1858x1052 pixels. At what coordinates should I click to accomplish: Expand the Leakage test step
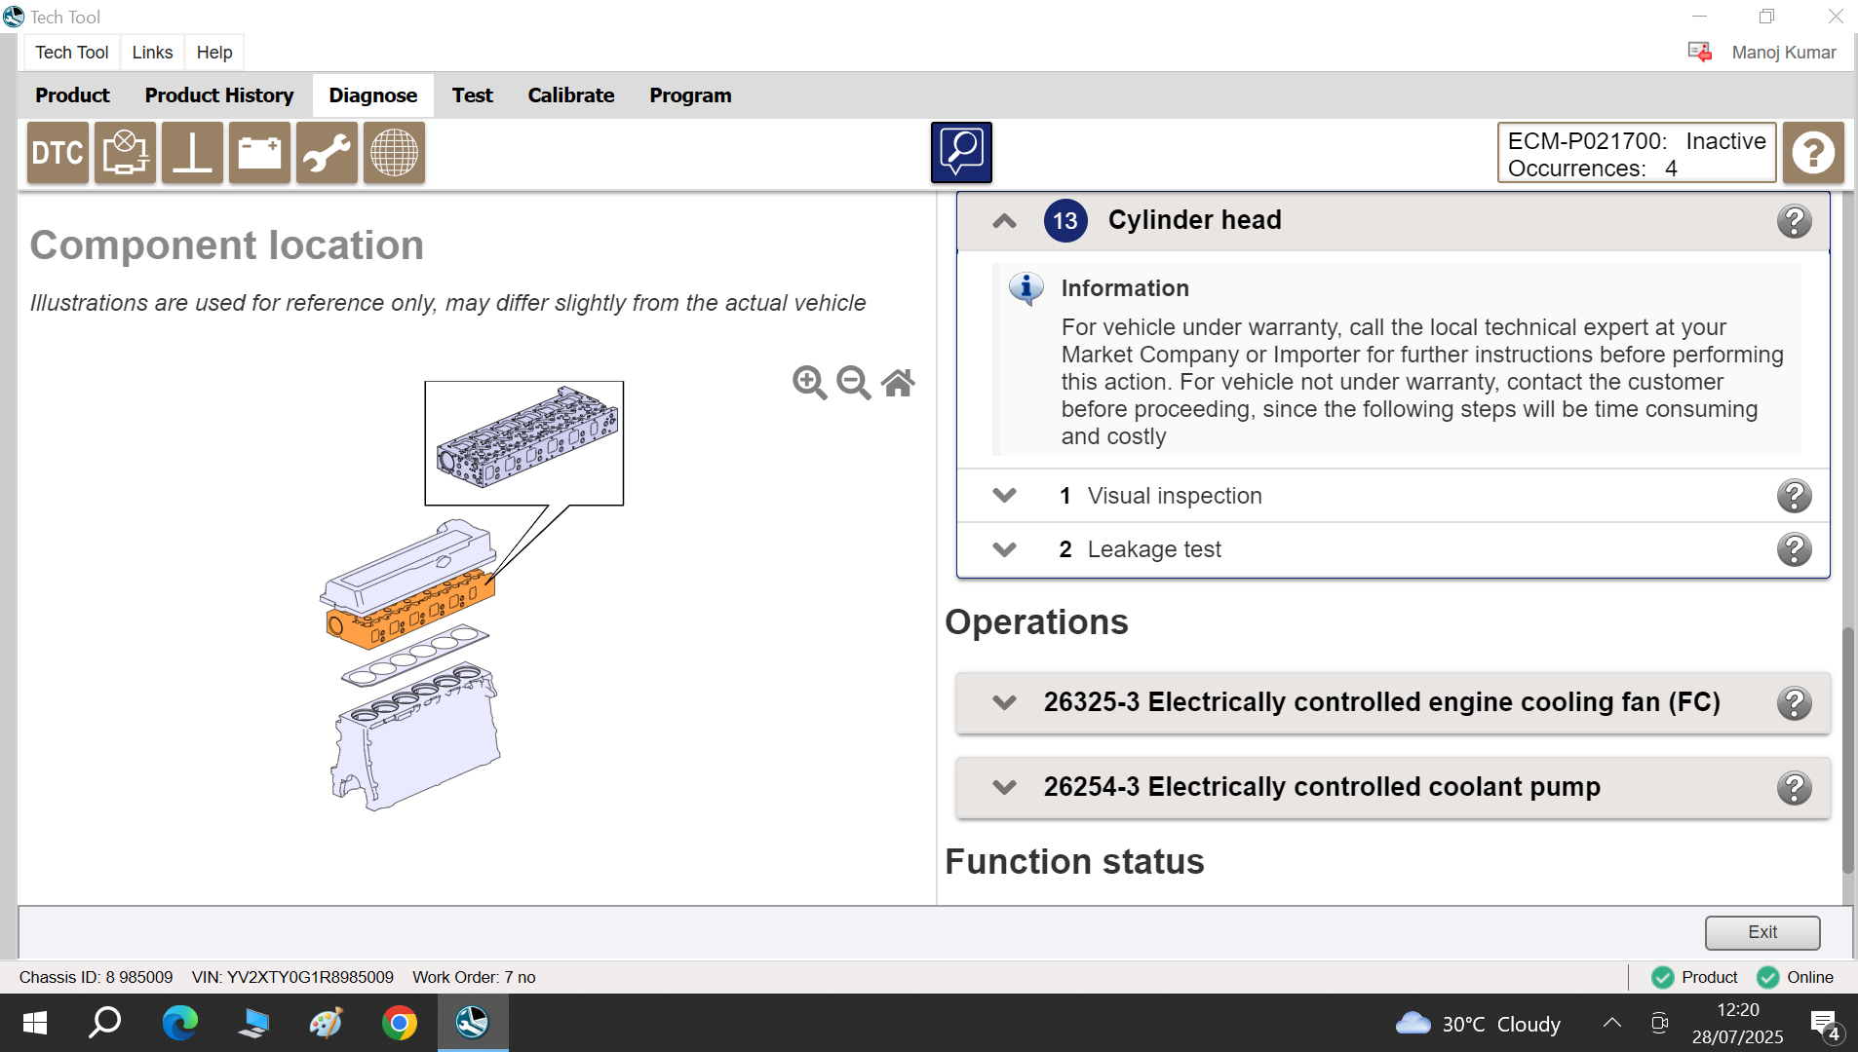pos(1005,549)
